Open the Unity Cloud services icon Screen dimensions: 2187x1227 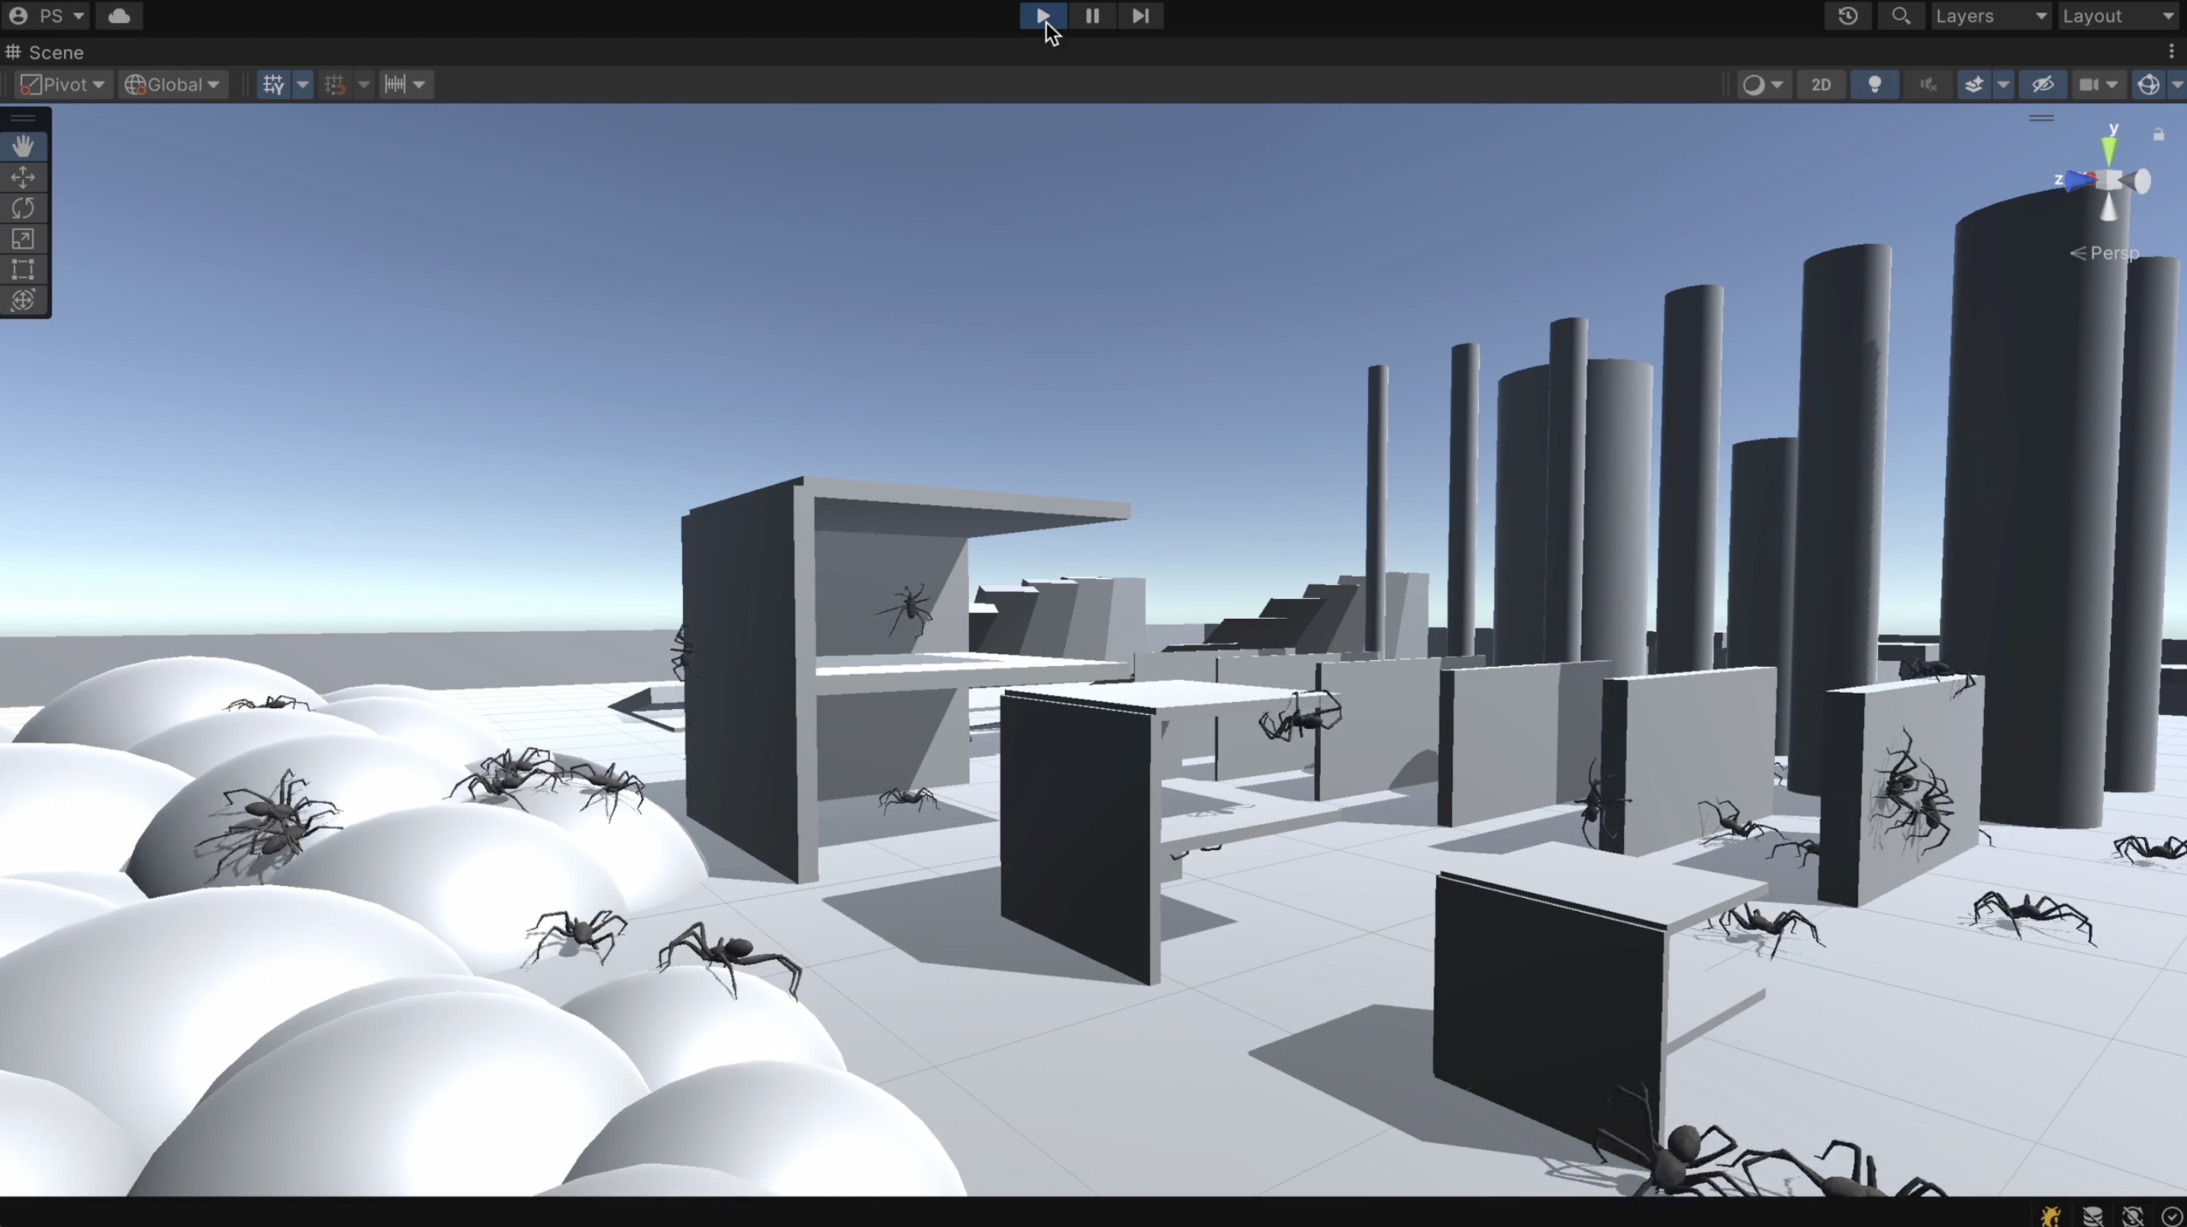[x=119, y=15]
